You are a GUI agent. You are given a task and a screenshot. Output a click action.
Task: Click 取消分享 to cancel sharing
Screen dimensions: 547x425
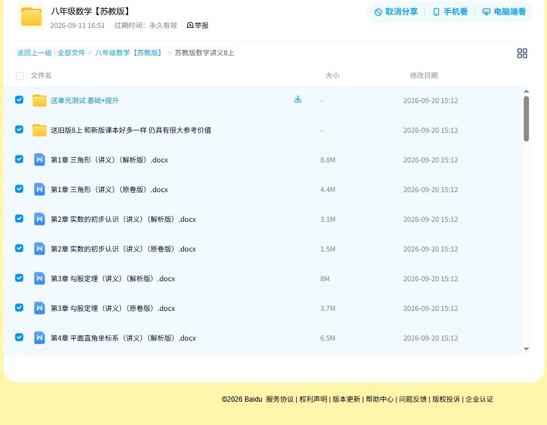tap(396, 12)
